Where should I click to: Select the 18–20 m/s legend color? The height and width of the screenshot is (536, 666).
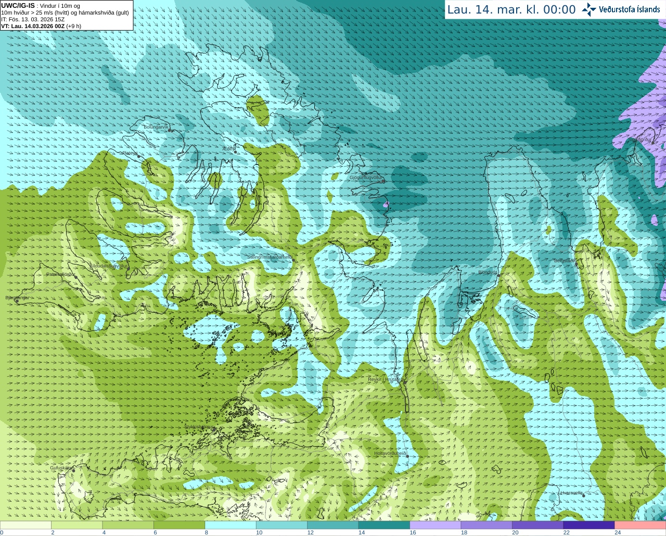pos(486,525)
